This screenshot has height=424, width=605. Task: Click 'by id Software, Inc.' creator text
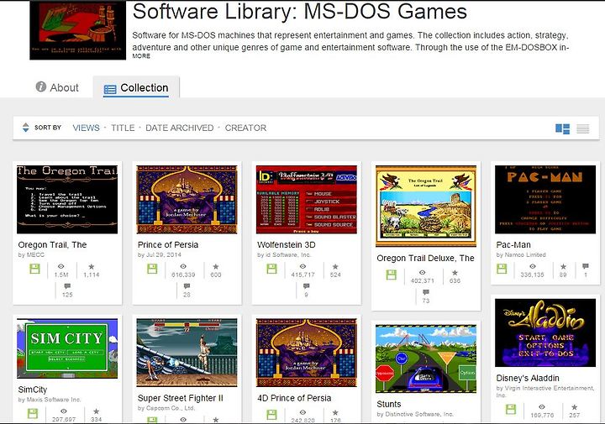tap(284, 254)
